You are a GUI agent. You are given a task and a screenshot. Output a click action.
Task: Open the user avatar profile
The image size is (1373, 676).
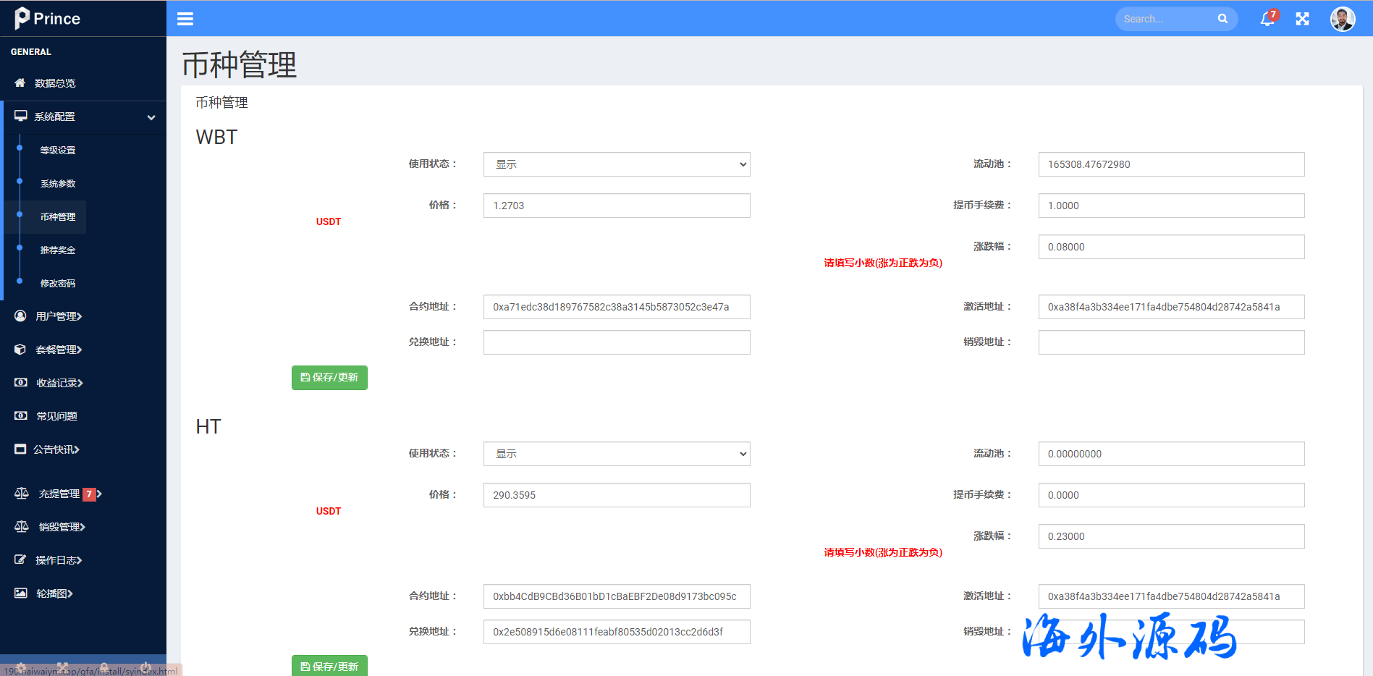1342,19
